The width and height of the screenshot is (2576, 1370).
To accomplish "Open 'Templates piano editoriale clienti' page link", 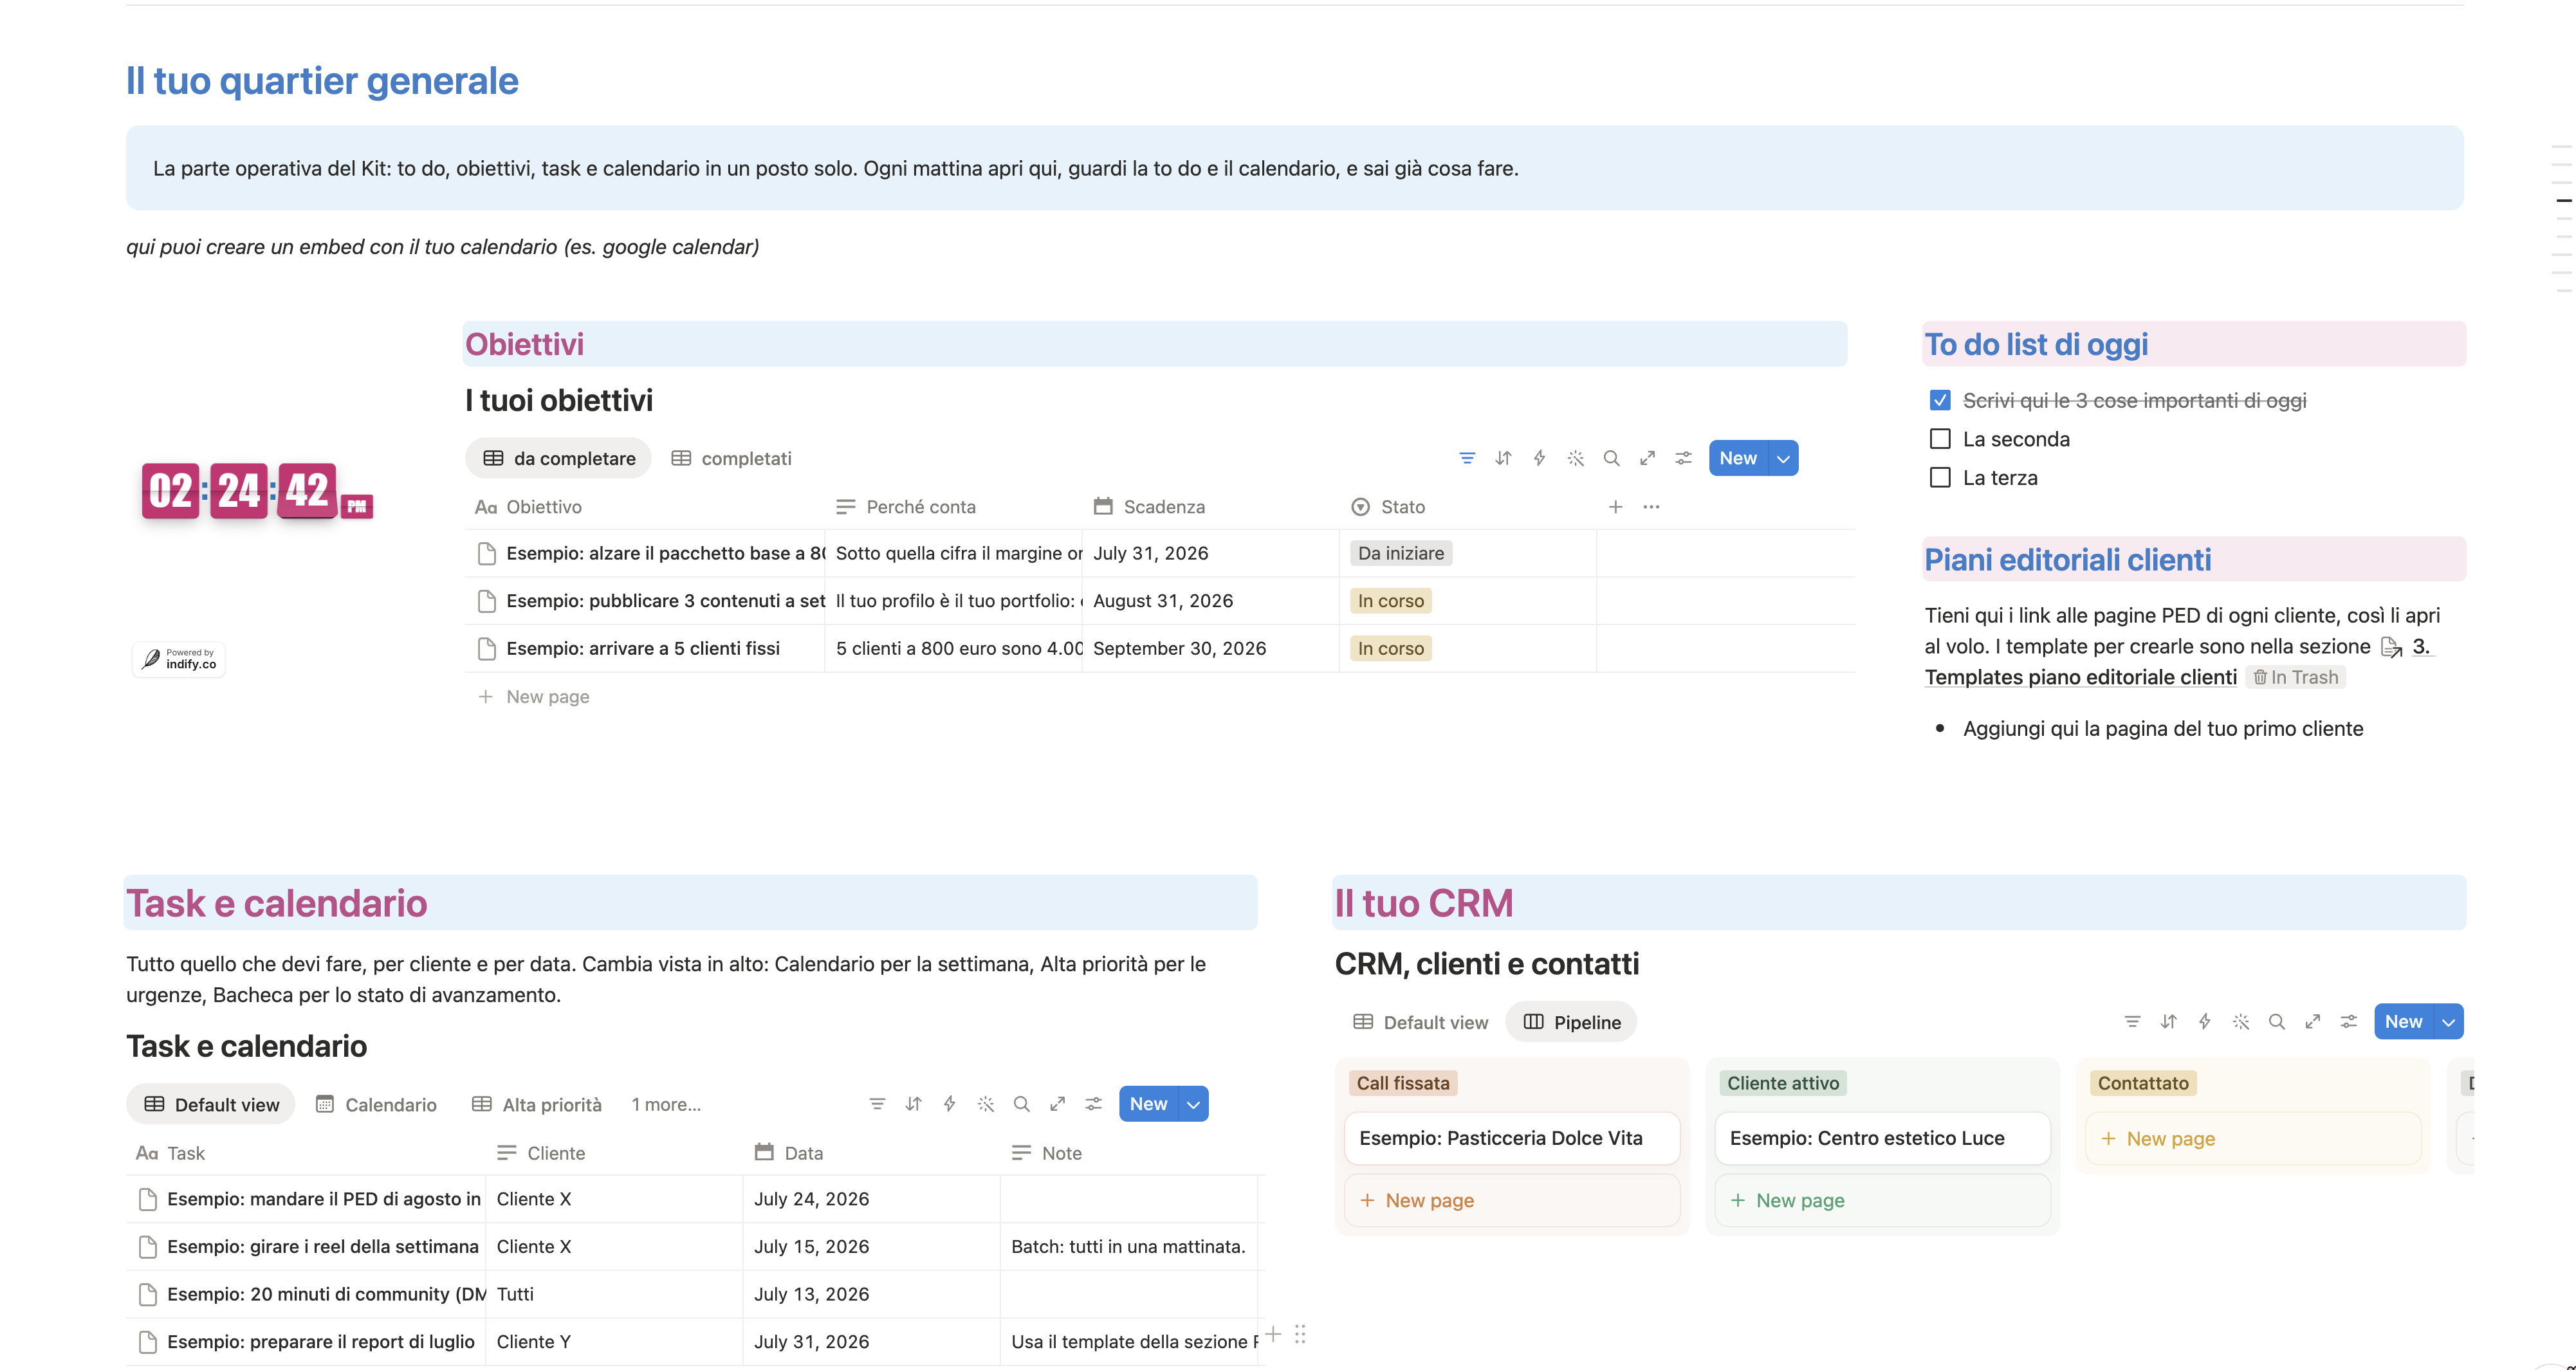I will tap(2080, 677).
